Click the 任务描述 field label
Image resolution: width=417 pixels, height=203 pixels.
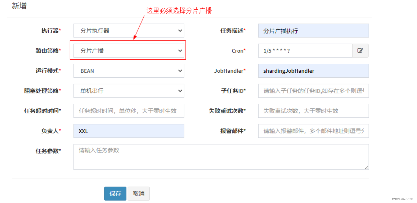click(x=233, y=31)
